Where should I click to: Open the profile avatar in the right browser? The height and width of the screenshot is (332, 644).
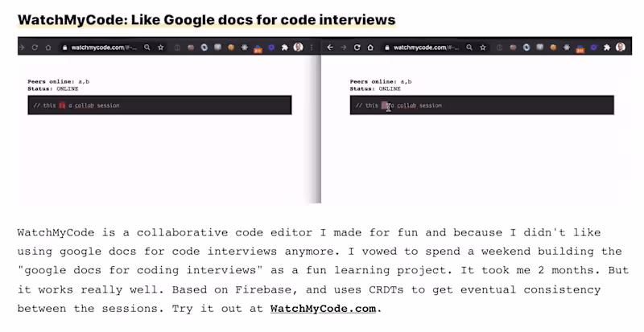pos(621,47)
